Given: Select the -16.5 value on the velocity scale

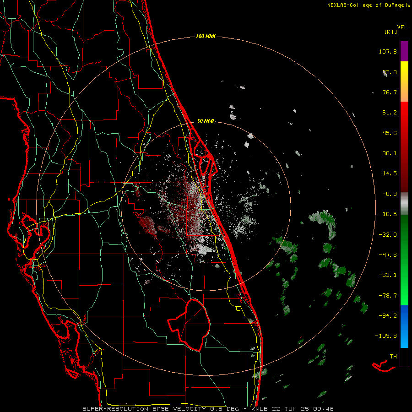Looking at the screenshot, I should click(x=388, y=214).
